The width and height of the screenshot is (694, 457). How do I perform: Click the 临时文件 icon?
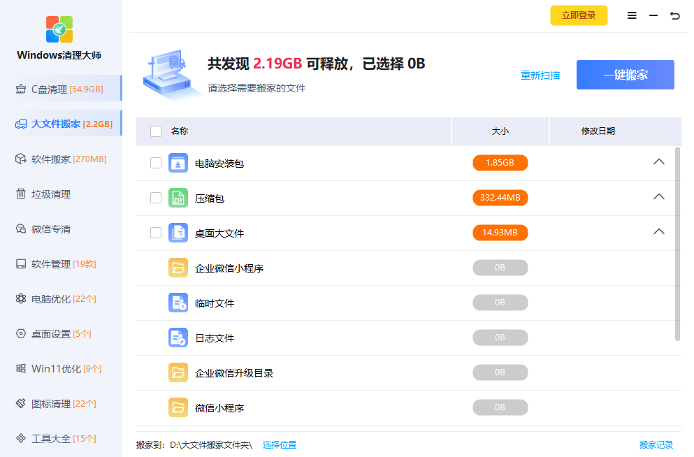pyautogui.click(x=178, y=303)
